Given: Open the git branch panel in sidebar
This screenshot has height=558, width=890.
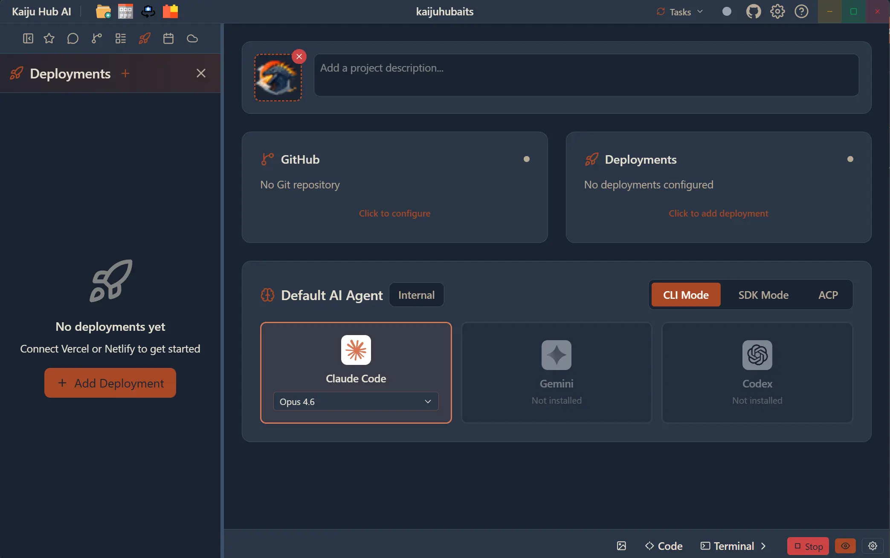Looking at the screenshot, I should 97,38.
